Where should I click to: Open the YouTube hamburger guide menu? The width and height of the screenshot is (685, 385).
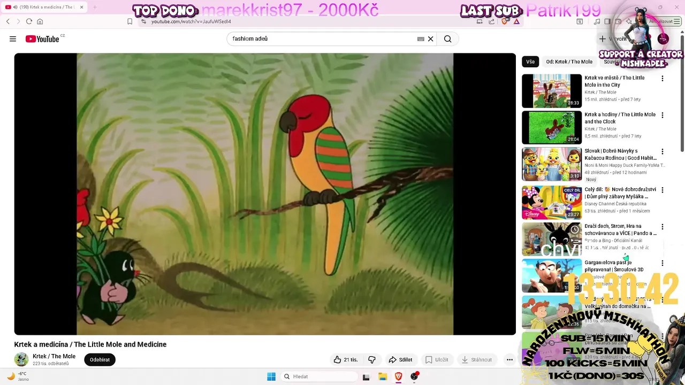[13, 39]
